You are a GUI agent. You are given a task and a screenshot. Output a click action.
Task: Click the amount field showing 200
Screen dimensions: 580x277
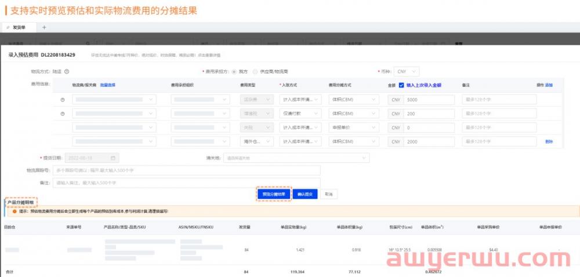429,114
